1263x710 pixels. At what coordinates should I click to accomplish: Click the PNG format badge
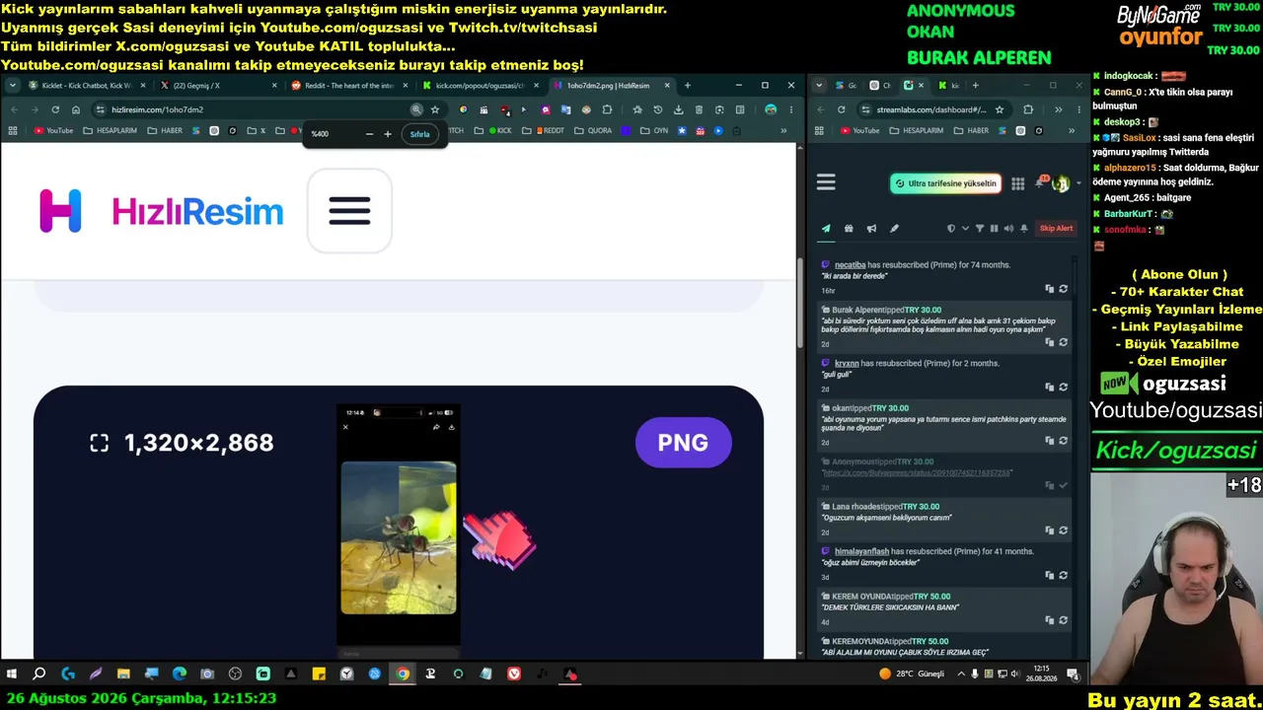[x=683, y=443]
